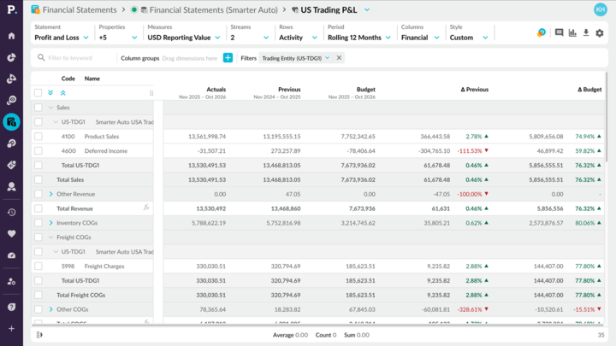Click the Budget column header
This screenshot has width=616, height=346.
[366, 90]
